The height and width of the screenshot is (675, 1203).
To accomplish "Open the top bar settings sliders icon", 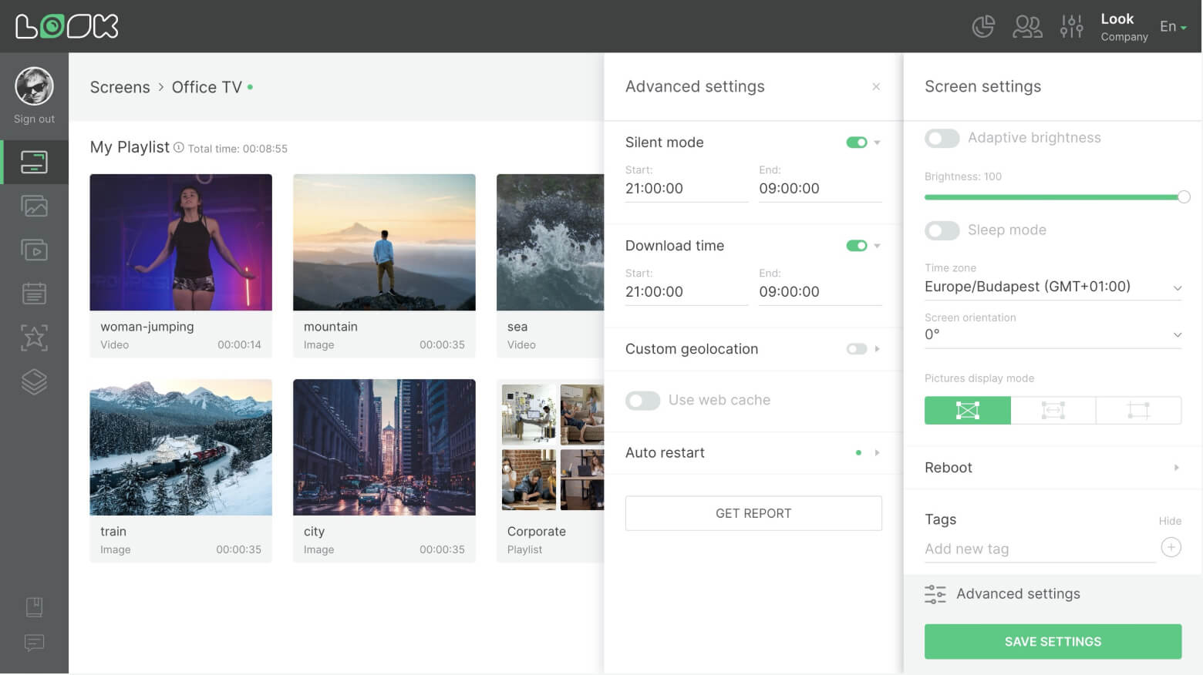I will click(x=1071, y=25).
